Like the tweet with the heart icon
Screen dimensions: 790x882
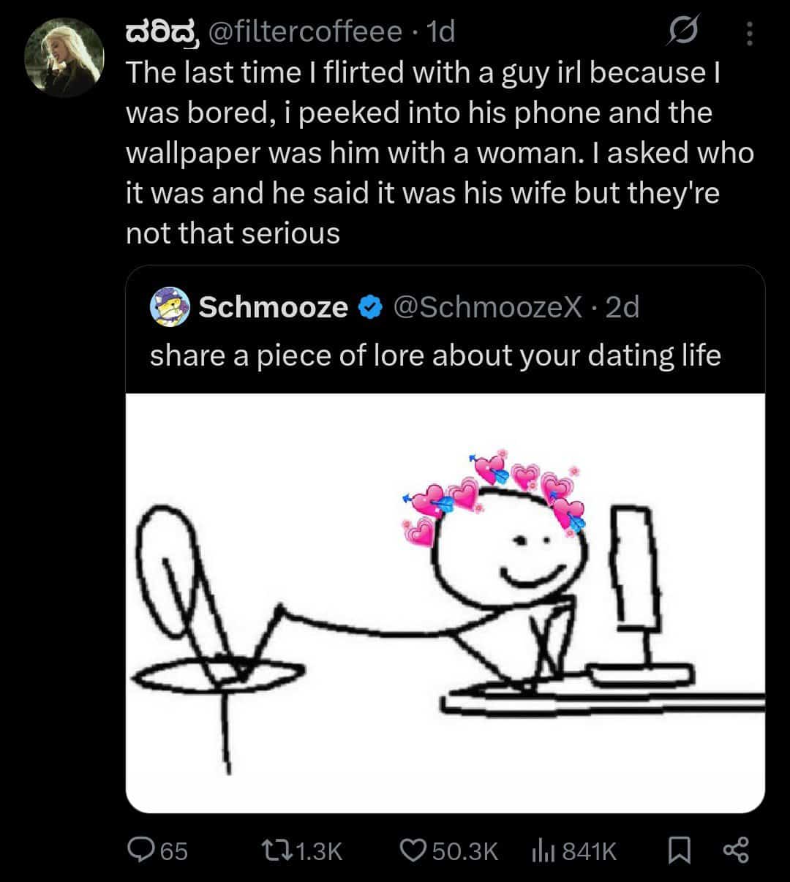413,850
